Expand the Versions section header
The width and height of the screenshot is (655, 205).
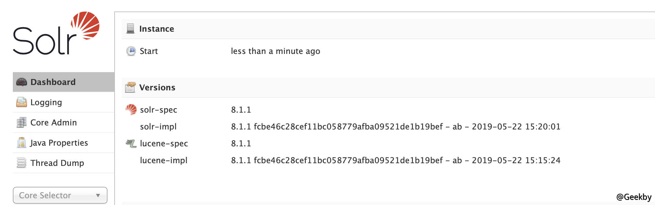coord(157,87)
